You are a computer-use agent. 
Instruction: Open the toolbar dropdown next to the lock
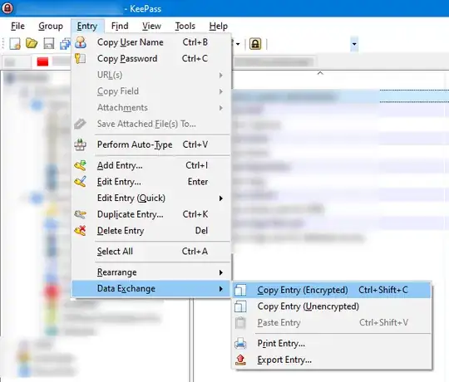point(238,44)
